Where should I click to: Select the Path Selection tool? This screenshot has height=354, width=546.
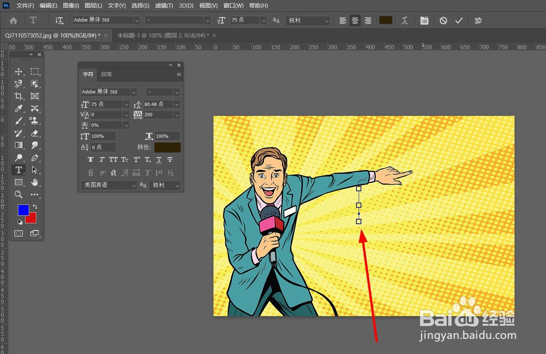coord(35,170)
